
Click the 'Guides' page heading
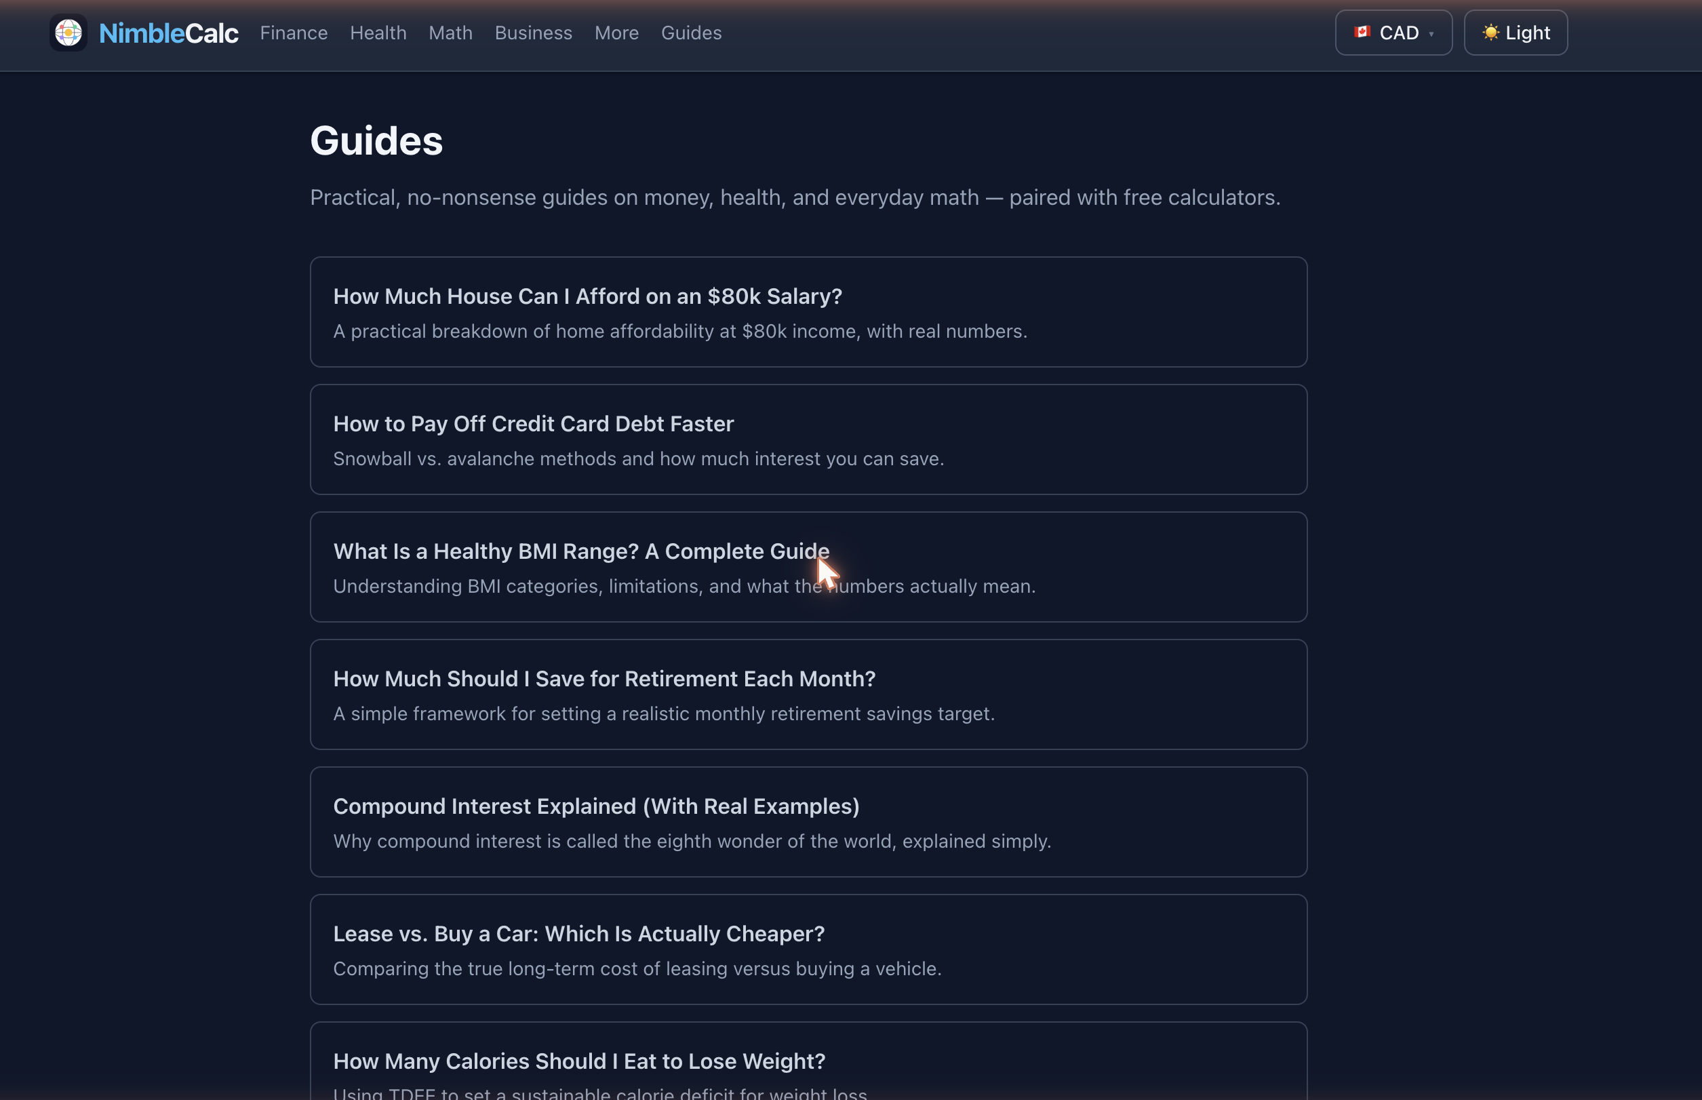pyautogui.click(x=376, y=140)
